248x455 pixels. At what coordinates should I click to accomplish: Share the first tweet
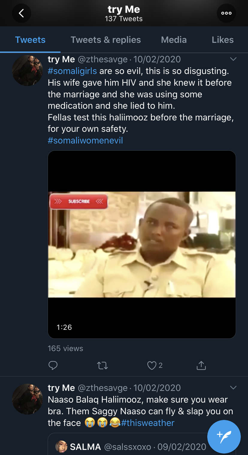pyautogui.click(x=201, y=365)
